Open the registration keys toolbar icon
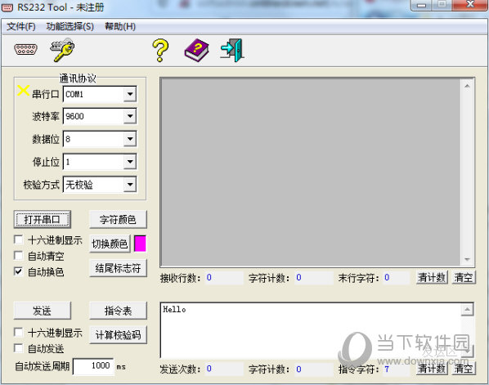489x385 pixels. 62,50
